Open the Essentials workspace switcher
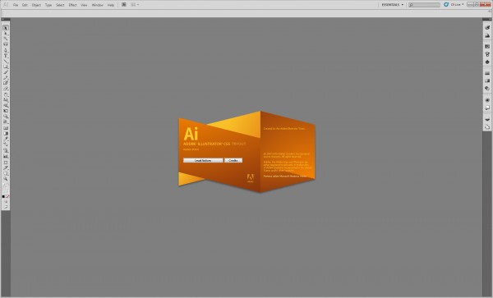Image resolution: width=493 pixels, height=298 pixels. pos(393,5)
